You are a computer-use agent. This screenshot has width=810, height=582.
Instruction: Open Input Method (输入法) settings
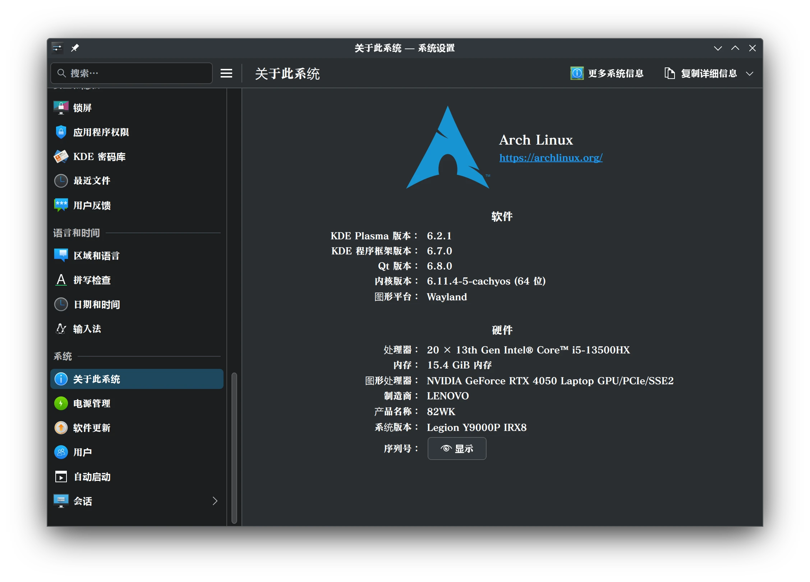pos(87,329)
